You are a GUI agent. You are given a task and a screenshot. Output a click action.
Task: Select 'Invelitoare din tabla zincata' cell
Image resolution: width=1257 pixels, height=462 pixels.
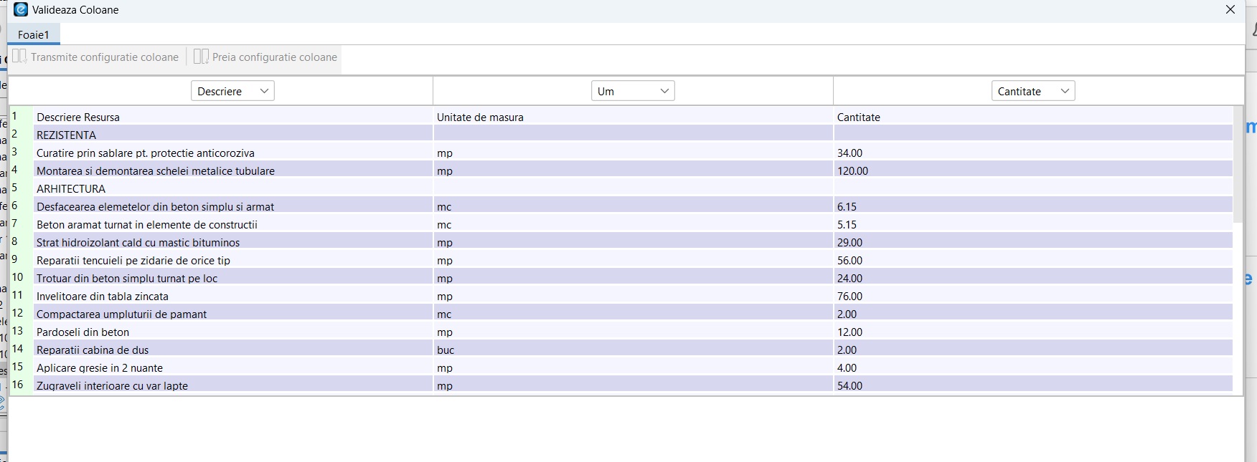click(x=233, y=296)
